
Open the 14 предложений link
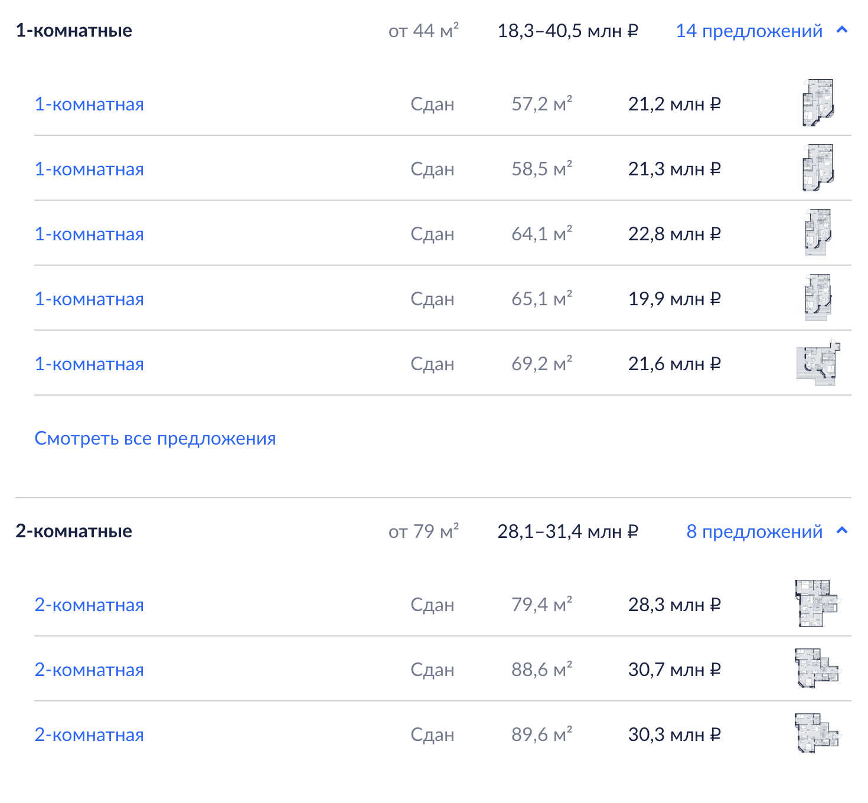point(749,31)
